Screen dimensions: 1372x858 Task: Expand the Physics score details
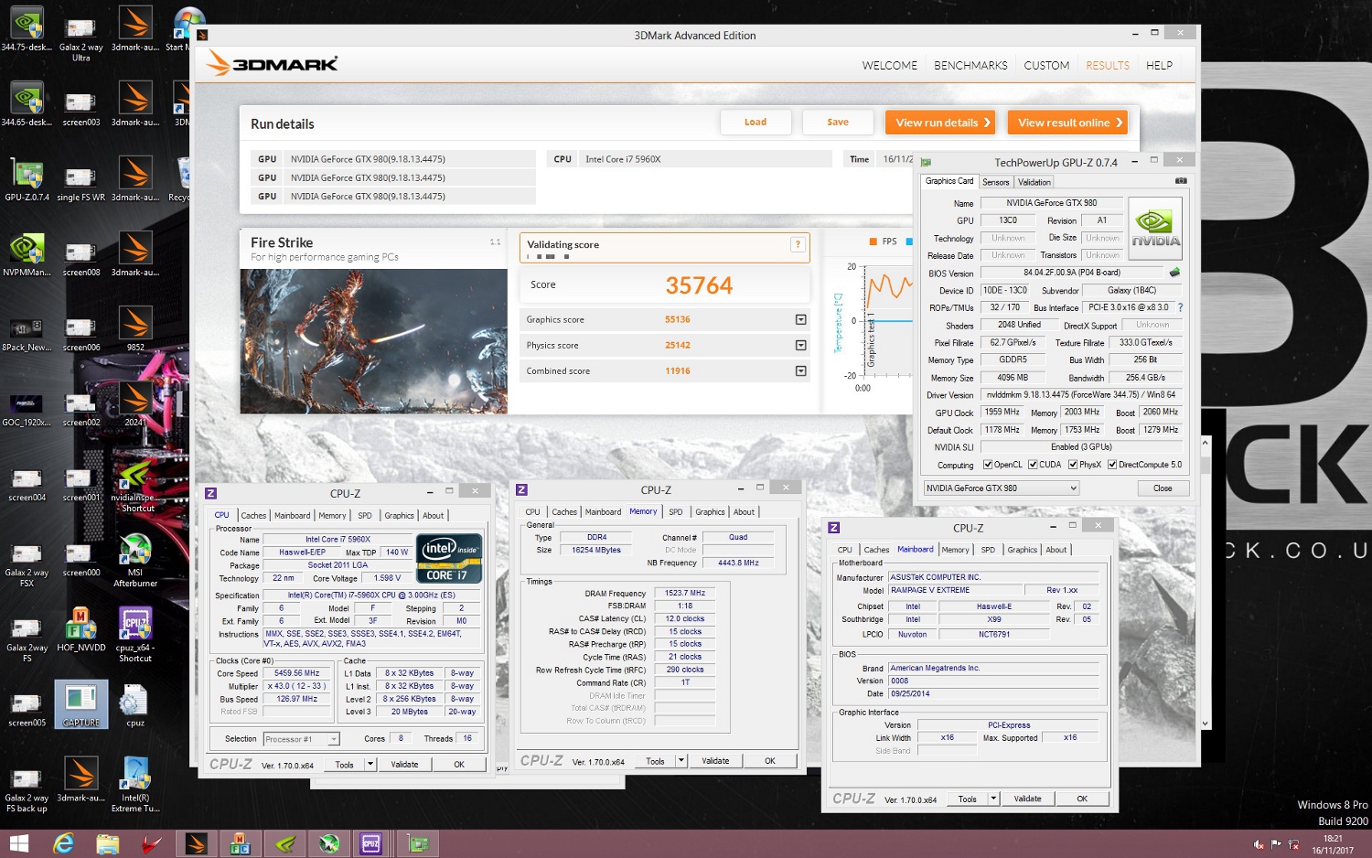pos(800,345)
